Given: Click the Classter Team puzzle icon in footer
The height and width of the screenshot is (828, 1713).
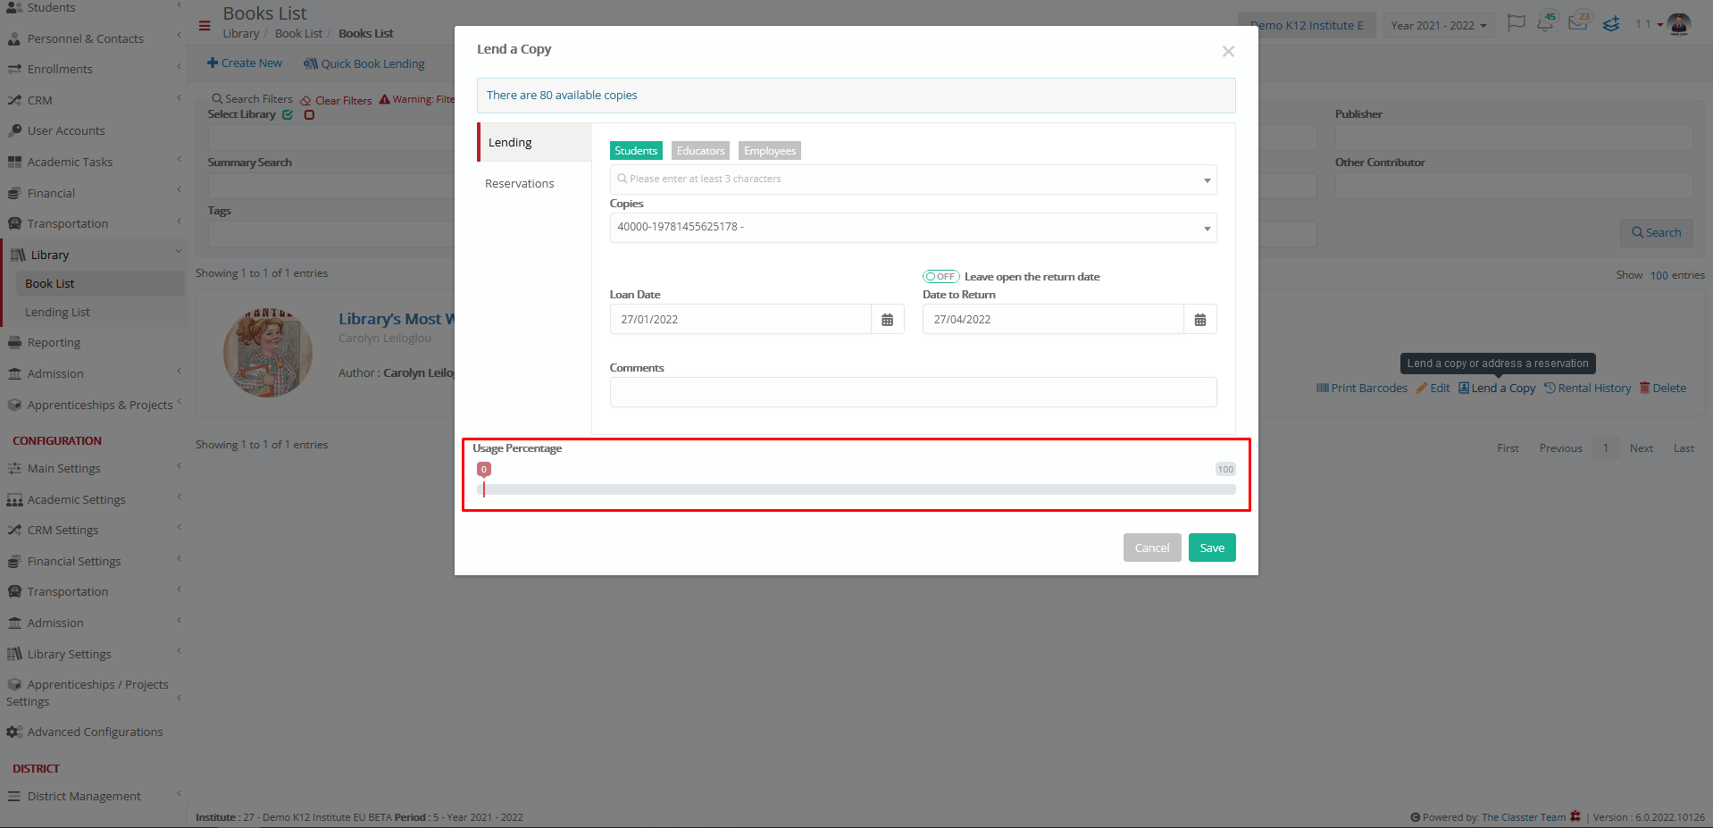Looking at the screenshot, I should pyautogui.click(x=1575, y=816).
